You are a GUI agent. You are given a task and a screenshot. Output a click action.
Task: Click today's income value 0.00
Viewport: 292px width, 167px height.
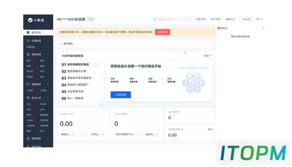[x=66, y=124]
